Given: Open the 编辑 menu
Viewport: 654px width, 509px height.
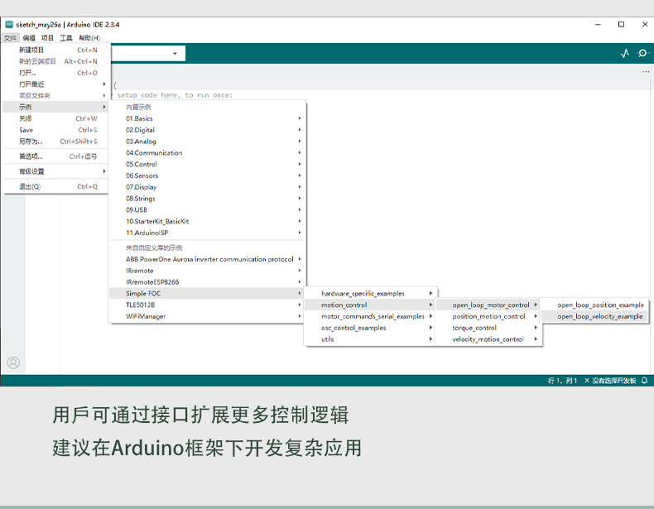Looking at the screenshot, I should pyautogui.click(x=29, y=38).
